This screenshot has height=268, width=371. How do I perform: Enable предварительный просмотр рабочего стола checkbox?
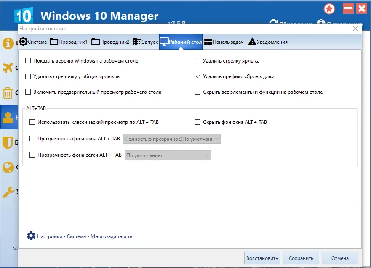(x=28, y=92)
